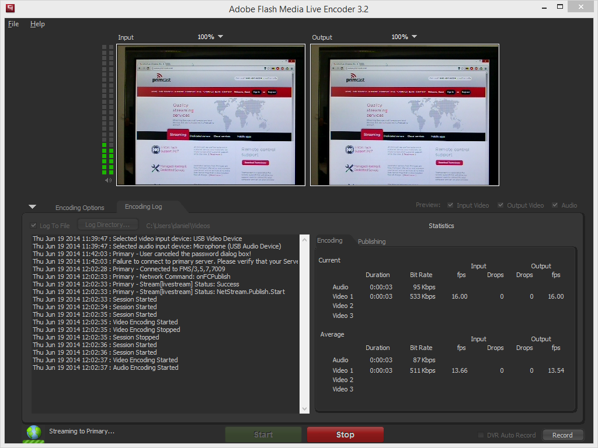Open the Help menu

coord(37,23)
